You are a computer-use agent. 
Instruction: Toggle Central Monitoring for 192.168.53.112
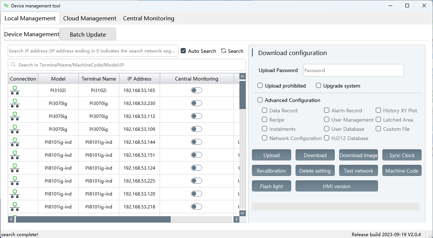pyautogui.click(x=197, y=116)
